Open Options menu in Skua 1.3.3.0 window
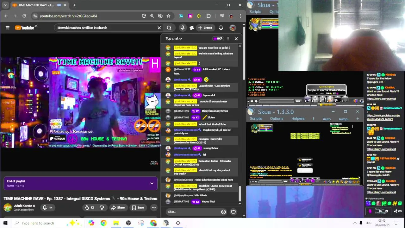 (277, 119)
